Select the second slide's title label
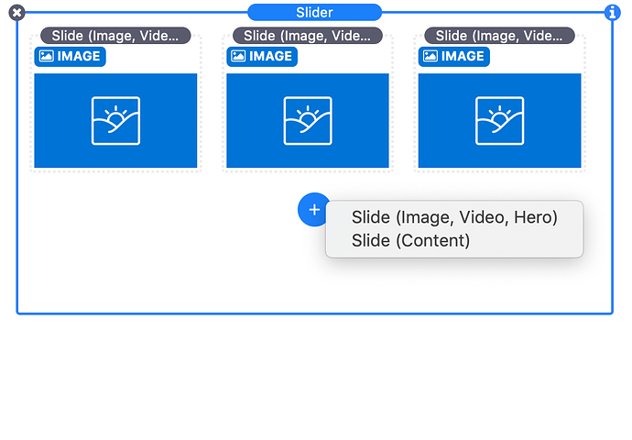This screenshot has width=632, height=440. tap(308, 36)
